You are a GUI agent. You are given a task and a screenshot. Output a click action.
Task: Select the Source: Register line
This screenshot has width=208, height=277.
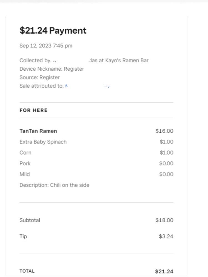pos(39,77)
